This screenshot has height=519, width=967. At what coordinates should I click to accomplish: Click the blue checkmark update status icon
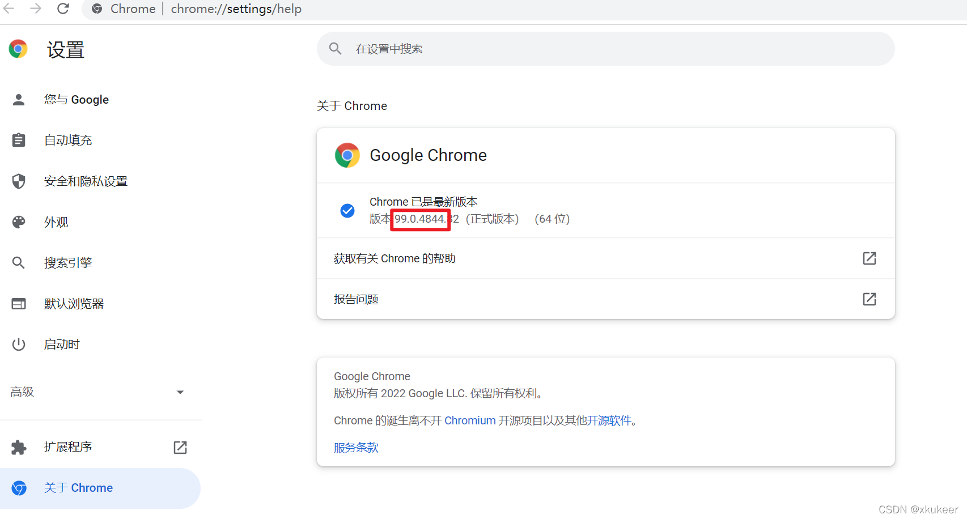tap(347, 211)
